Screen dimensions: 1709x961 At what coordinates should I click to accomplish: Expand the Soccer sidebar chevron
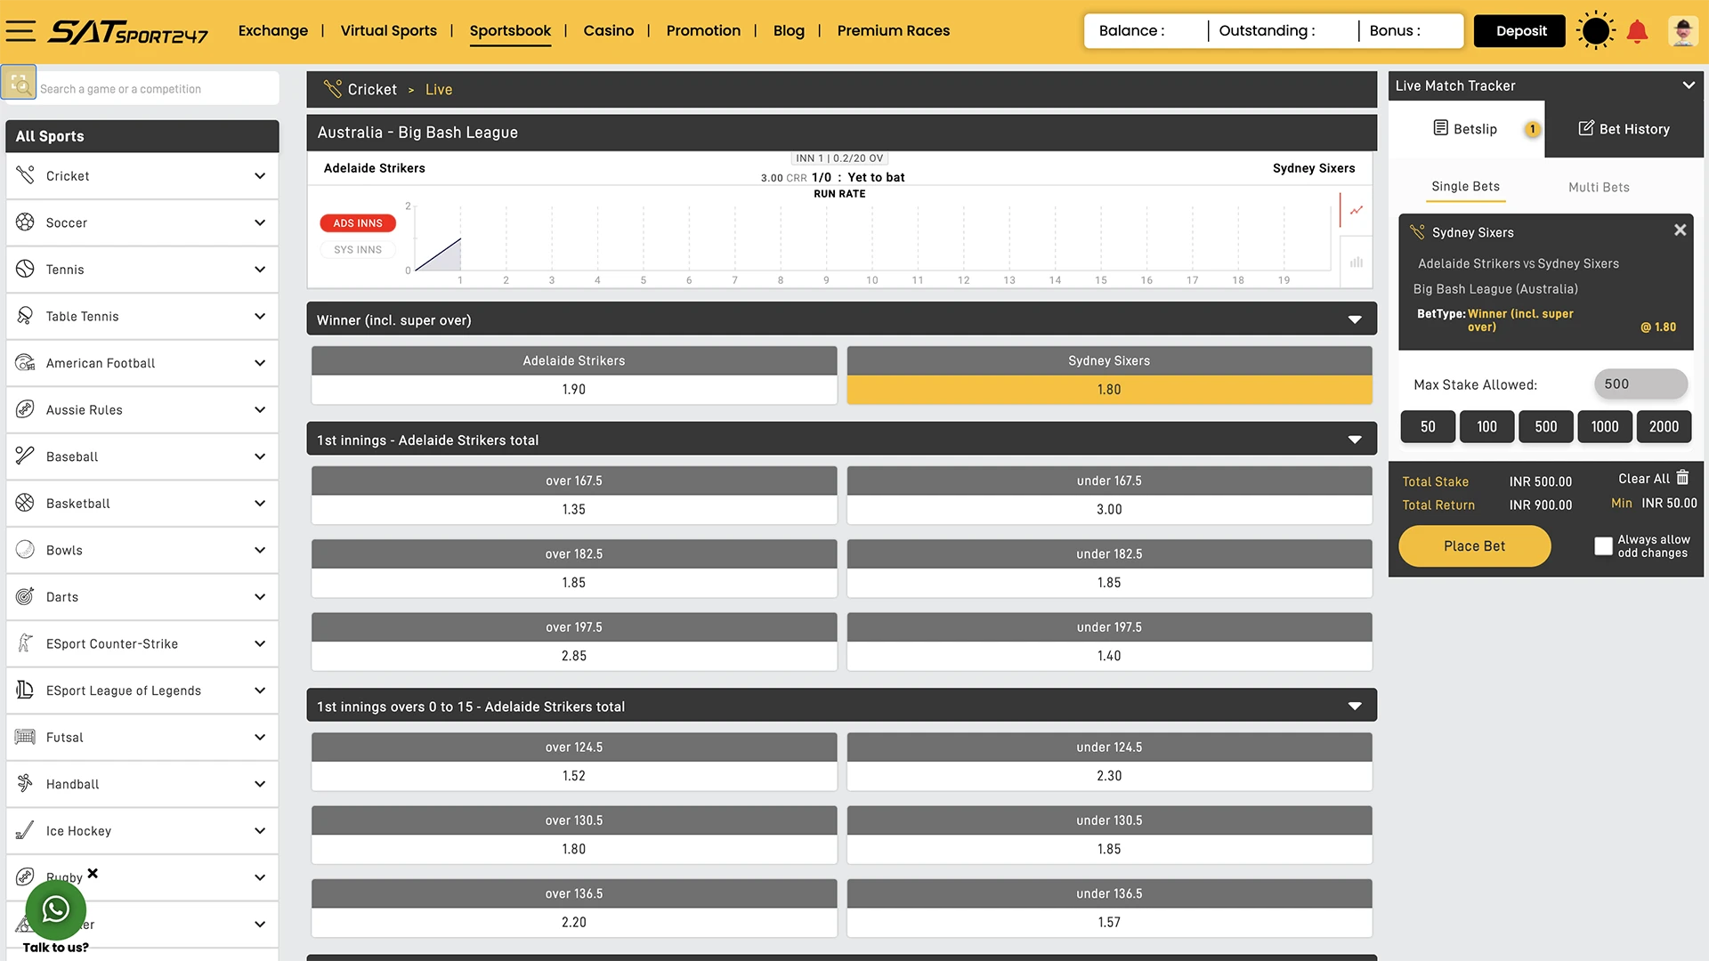click(x=260, y=222)
